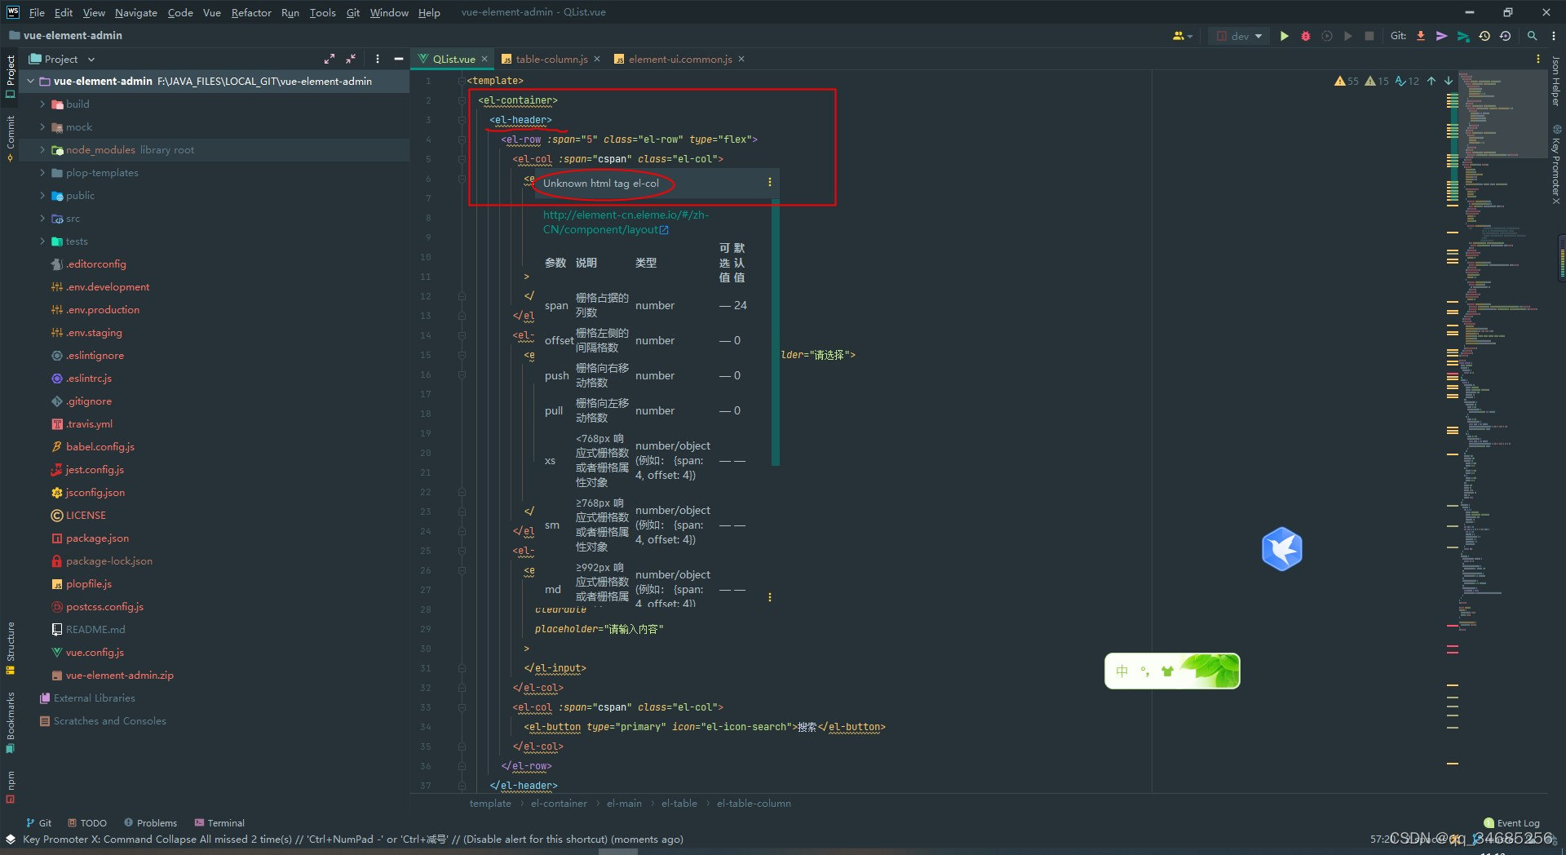
Task: Open the Code With Me dropdown
Action: coord(1182,36)
